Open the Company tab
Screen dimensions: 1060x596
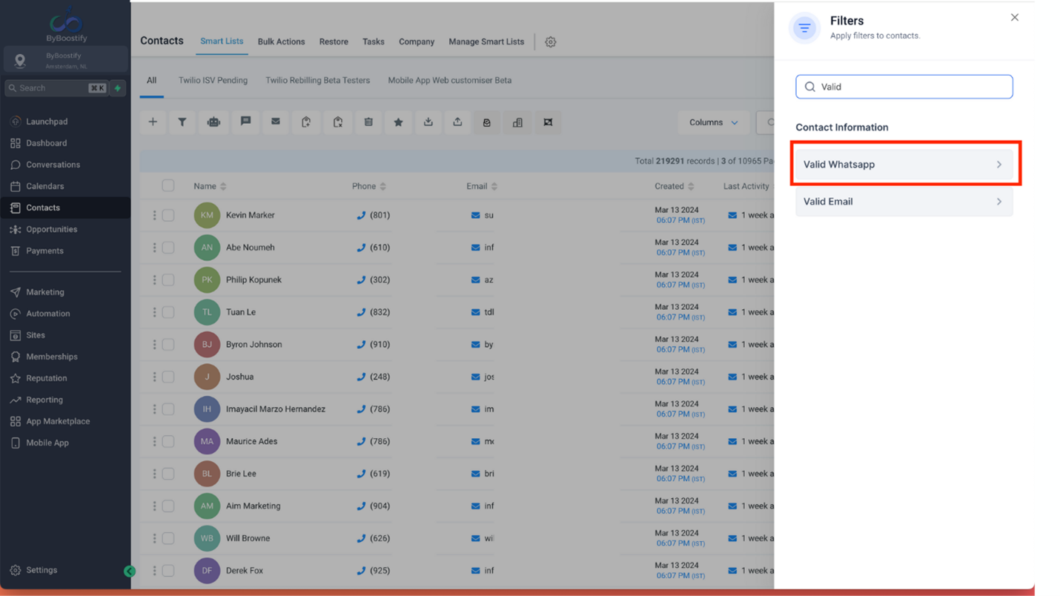[x=417, y=42]
